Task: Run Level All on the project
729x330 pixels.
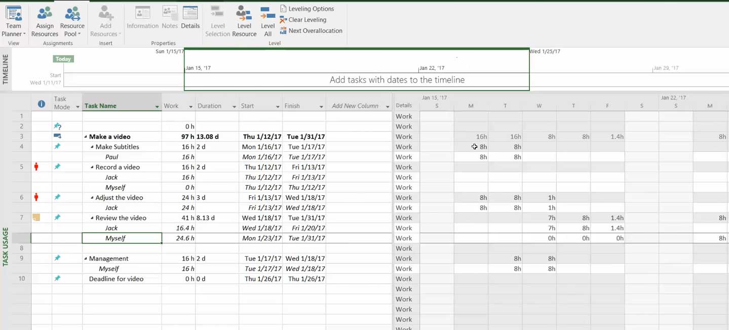Action: click(267, 21)
